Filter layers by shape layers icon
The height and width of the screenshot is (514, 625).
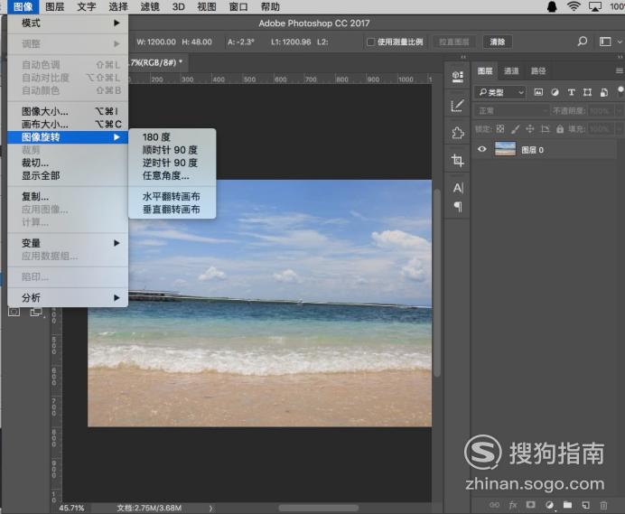pyautogui.click(x=587, y=92)
